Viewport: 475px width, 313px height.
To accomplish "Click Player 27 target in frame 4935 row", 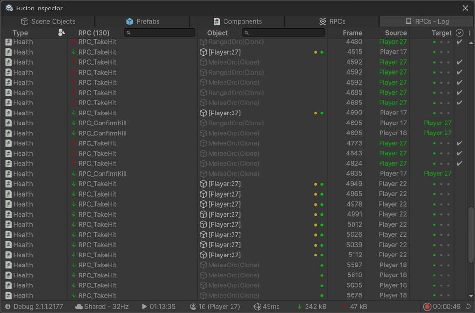I will point(438,173).
